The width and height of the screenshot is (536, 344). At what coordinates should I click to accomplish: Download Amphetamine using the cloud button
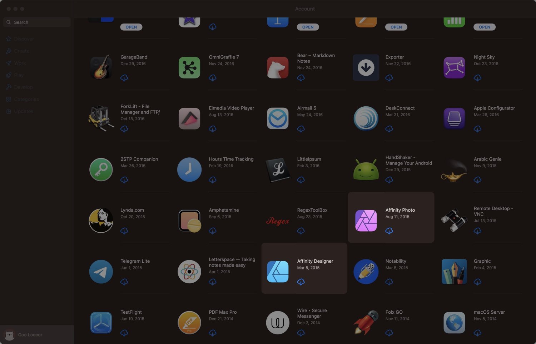click(x=213, y=231)
